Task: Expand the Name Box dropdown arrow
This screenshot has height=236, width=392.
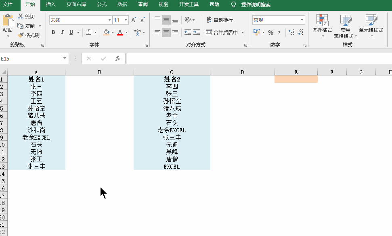Action: [x=65, y=58]
